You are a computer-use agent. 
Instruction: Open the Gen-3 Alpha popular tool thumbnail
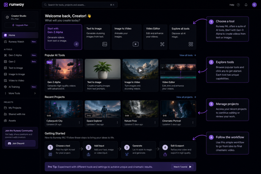tap(64, 69)
